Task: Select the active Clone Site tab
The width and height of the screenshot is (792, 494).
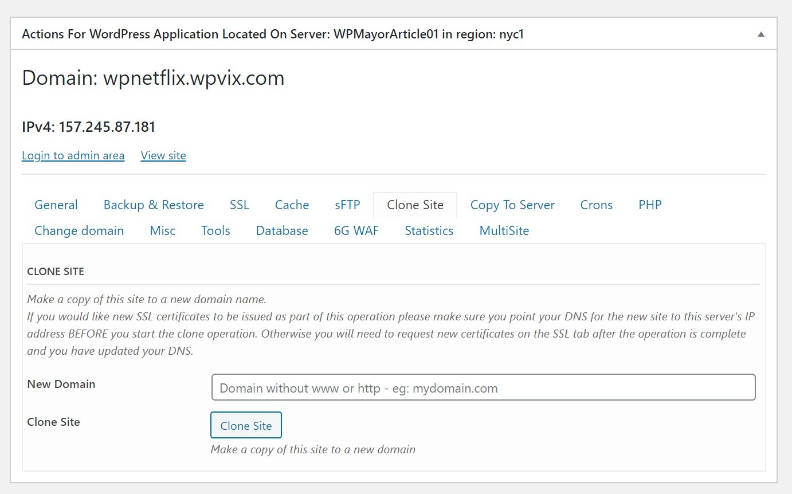Action: coord(415,205)
